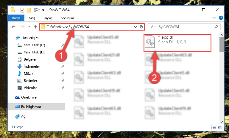Select the fileco.dll file icon
The image size is (229, 138).
click(x=150, y=42)
